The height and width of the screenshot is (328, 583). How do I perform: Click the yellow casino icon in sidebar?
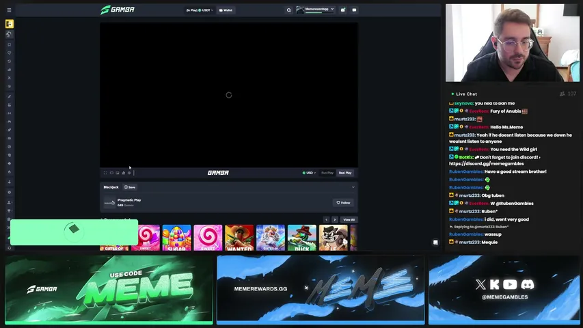pos(10,24)
